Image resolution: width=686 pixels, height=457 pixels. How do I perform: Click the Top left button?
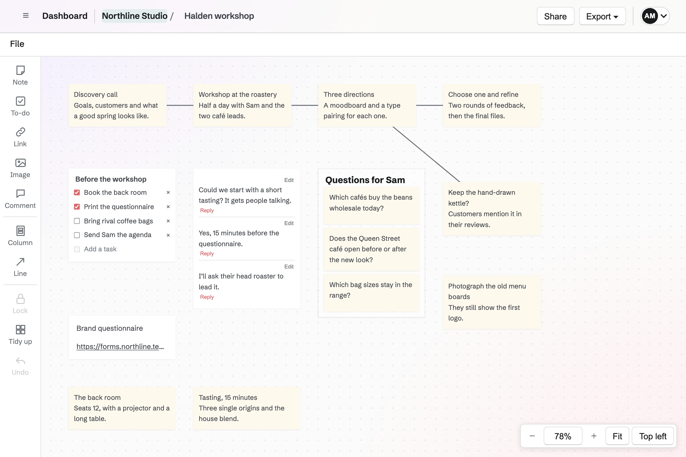[653, 436]
